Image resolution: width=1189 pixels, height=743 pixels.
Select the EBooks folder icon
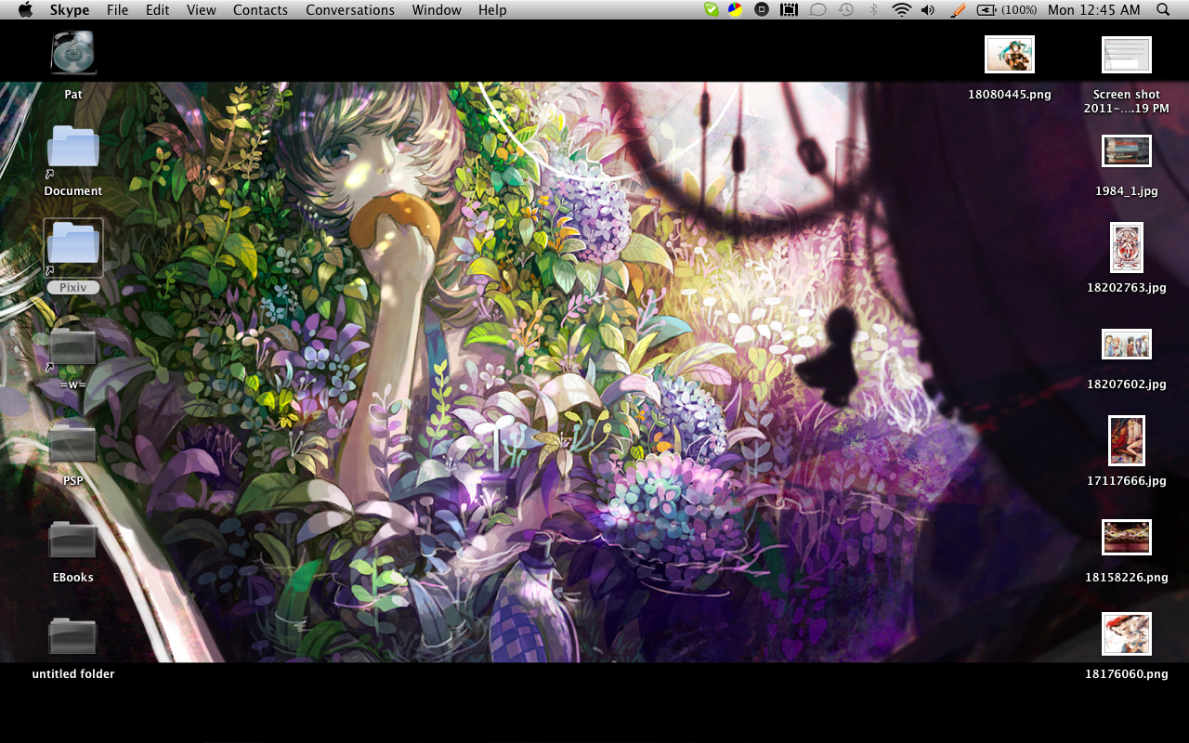tap(73, 541)
